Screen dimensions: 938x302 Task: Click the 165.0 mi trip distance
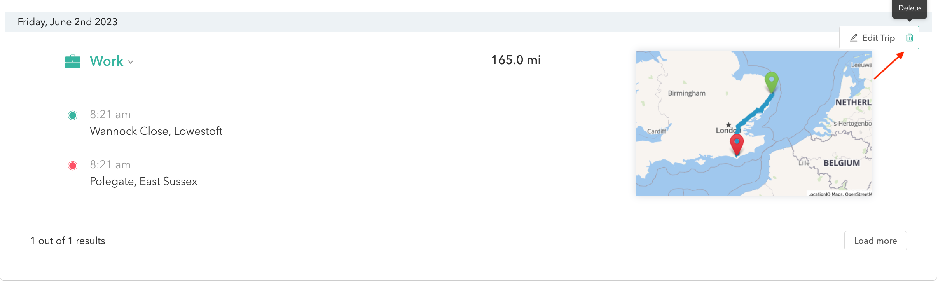pos(516,60)
